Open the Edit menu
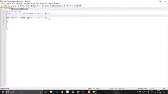Screen dimensions: 168x94 tap(5, 4)
